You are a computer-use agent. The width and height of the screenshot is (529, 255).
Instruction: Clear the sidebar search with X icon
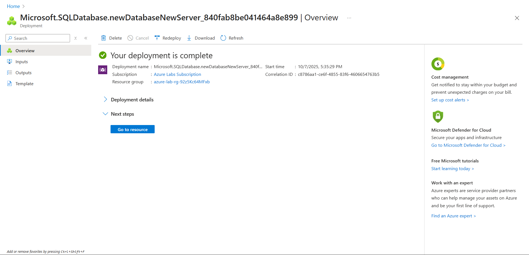pyautogui.click(x=76, y=38)
